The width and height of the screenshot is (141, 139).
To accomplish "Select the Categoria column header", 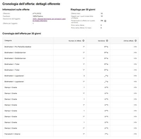I will (x=8, y=41).
